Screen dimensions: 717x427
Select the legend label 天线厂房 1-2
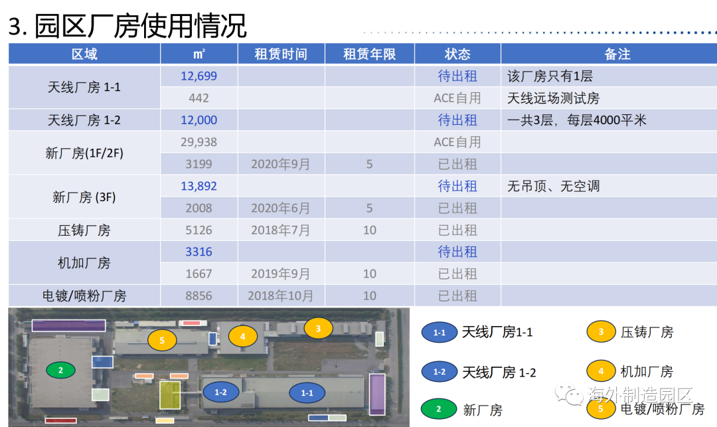[499, 372]
